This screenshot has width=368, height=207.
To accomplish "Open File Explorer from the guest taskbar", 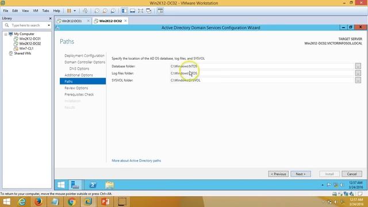I will point(110,185).
